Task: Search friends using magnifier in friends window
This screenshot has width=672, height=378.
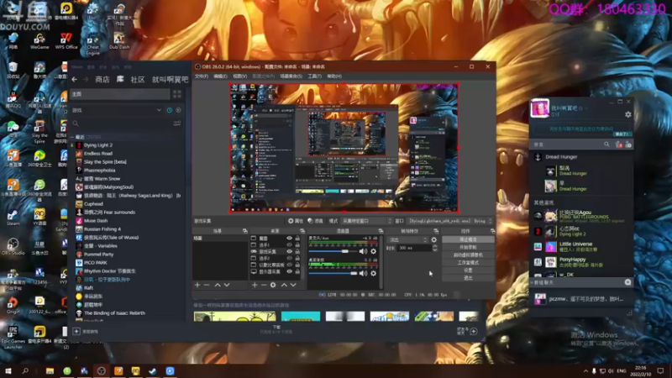Action: click(606, 144)
